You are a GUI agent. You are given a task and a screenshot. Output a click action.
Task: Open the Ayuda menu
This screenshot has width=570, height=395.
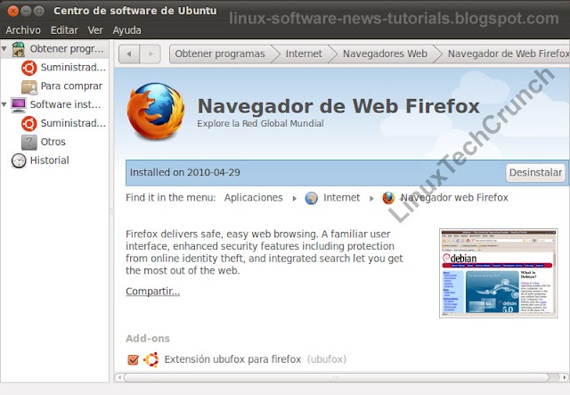[126, 30]
